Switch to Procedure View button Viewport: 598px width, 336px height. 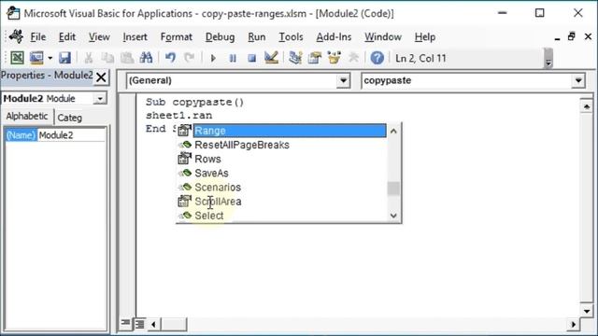[125, 324]
